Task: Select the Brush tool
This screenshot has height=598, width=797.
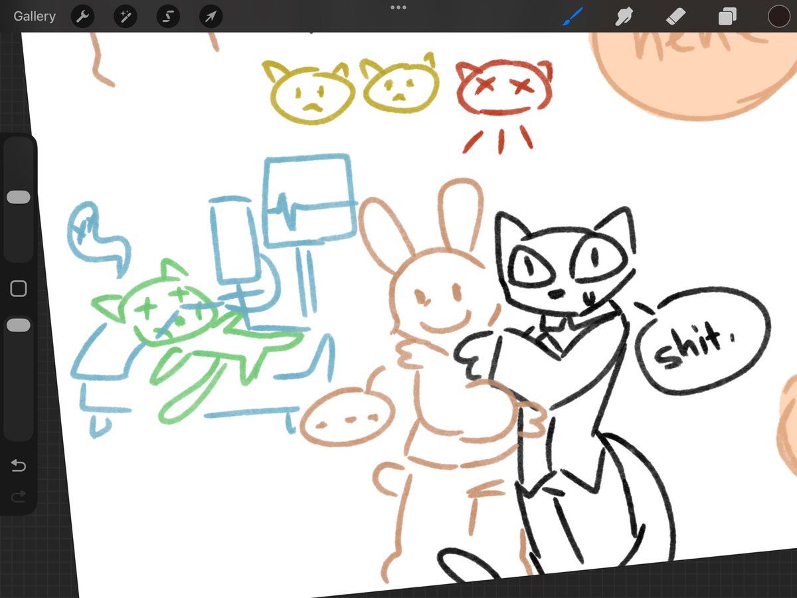Action: tap(573, 17)
